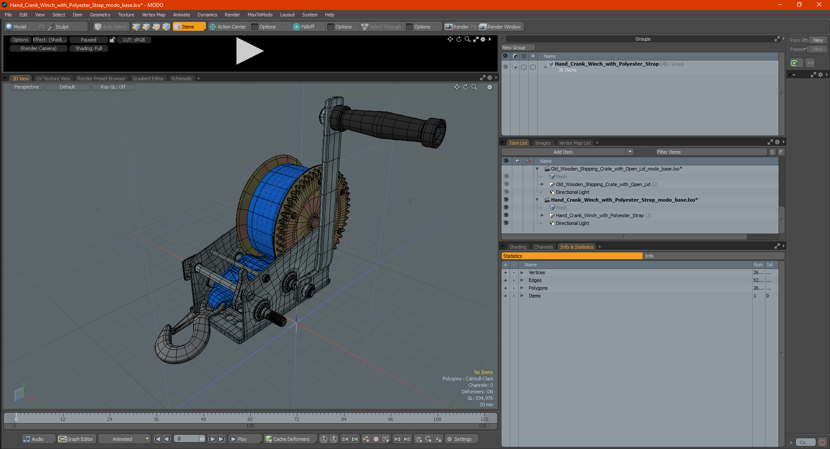Image resolution: width=830 pixels, height=449 pixels.
Task: Switch to UV Texture View tab
Action: pos(53,79)
